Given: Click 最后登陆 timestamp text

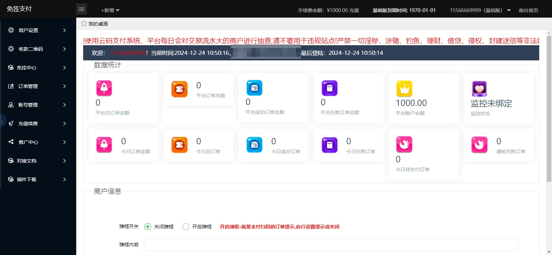Looking at the screenshot, I should point(342,53).
